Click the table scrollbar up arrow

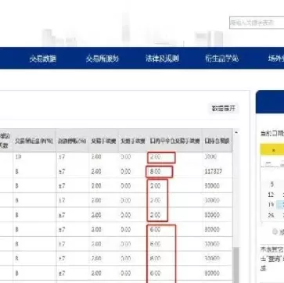(x=236, y=133)
